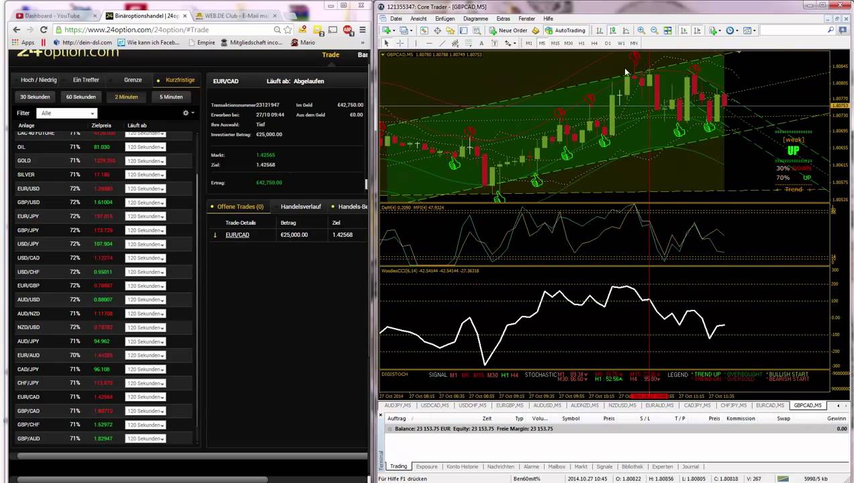This screenshot has width=854, height=483.
Task: Toggle chart auto scroll icon
Action: pos(683,30)
